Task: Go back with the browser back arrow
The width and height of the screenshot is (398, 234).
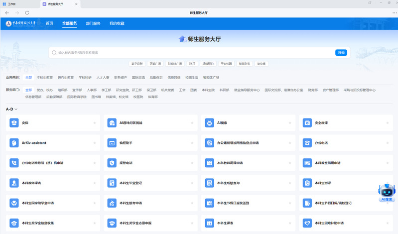Action: 7,12
